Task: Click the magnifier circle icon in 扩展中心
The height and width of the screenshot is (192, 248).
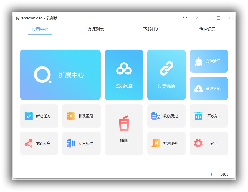Action: [42, 75]
